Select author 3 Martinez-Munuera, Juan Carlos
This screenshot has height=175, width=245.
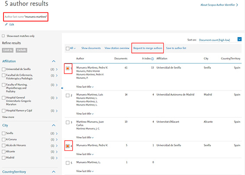[67, 122]
